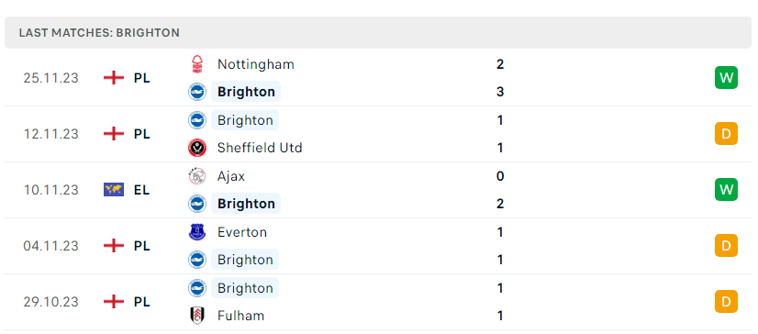This screenshot has height=334, width=758.
Task: Click the Fulham club crest
Action: [196, 317]
